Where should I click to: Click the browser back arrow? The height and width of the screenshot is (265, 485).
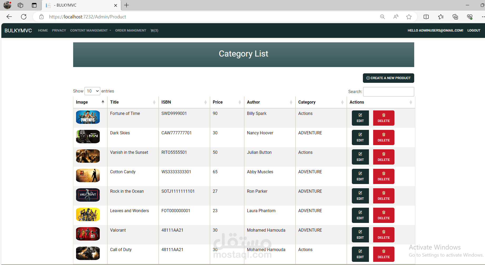click(9, 17)
